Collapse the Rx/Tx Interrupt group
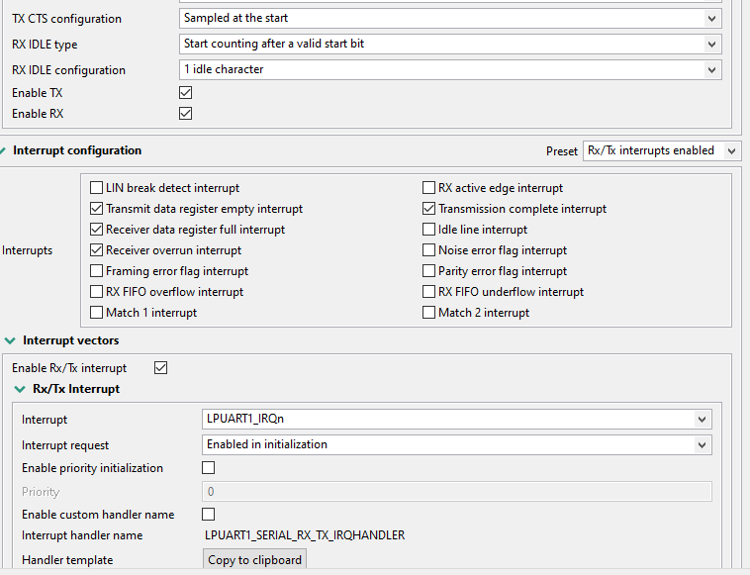750x575 pixels. click(20, 389)
